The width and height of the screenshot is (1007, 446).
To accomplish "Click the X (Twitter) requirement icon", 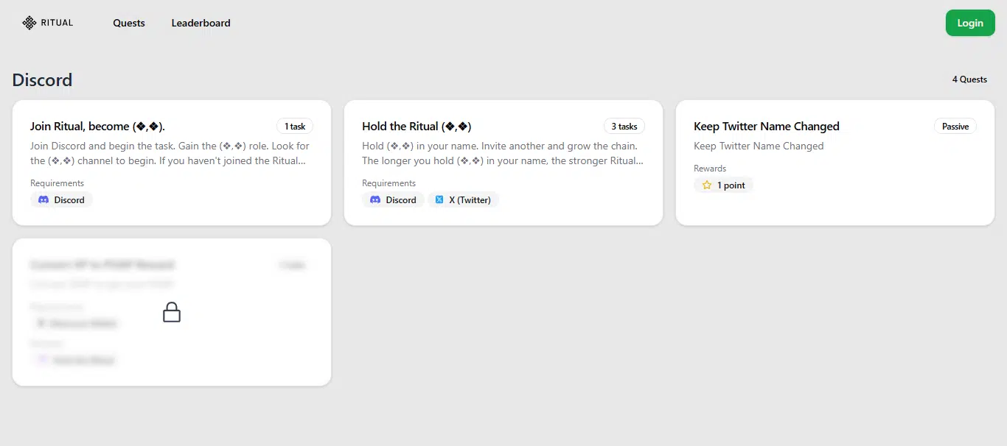I will point(439,200).
